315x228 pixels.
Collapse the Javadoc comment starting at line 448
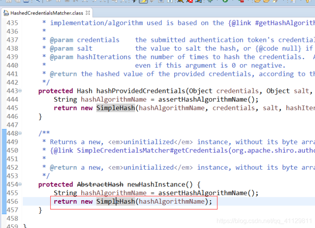click(x=20, y=133)
